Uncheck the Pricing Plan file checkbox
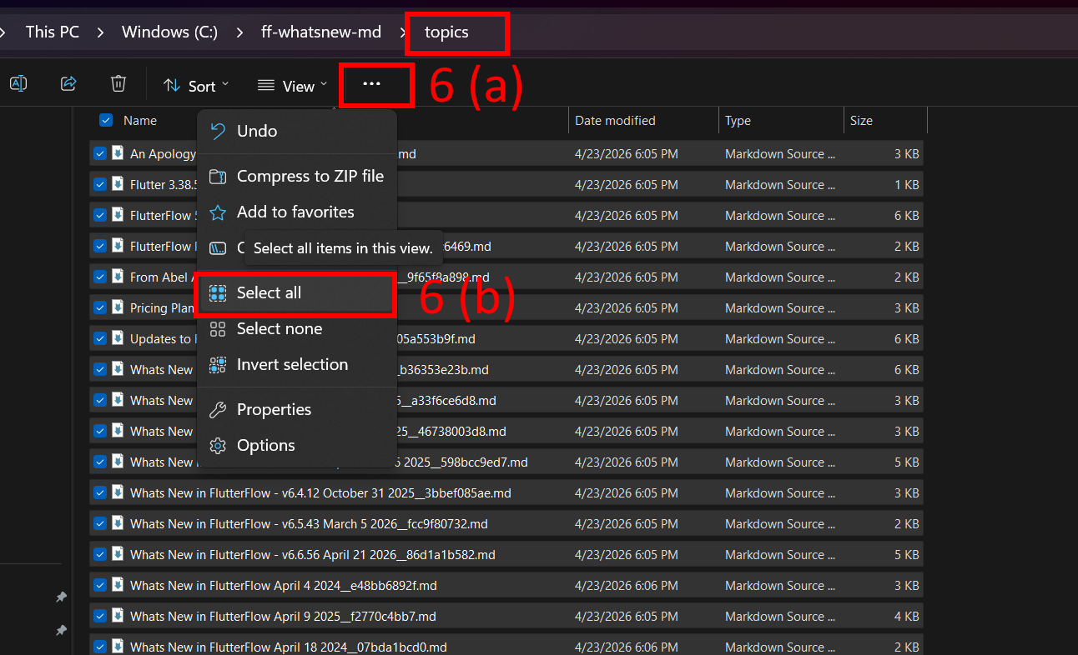 pyautogui.click(x=100, y=307)
